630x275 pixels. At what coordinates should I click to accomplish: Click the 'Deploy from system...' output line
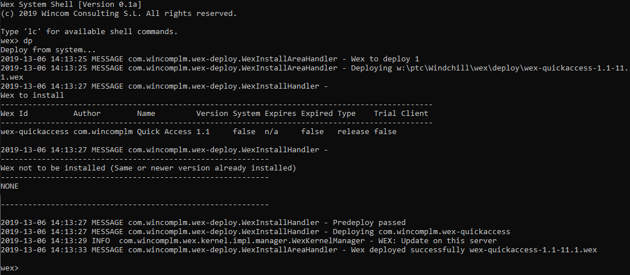click(48, 50)
